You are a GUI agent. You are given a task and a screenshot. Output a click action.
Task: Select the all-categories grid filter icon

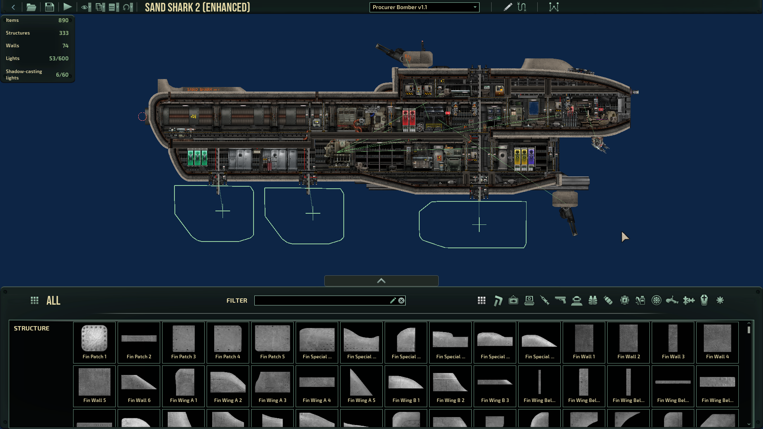tap(482, 301)
